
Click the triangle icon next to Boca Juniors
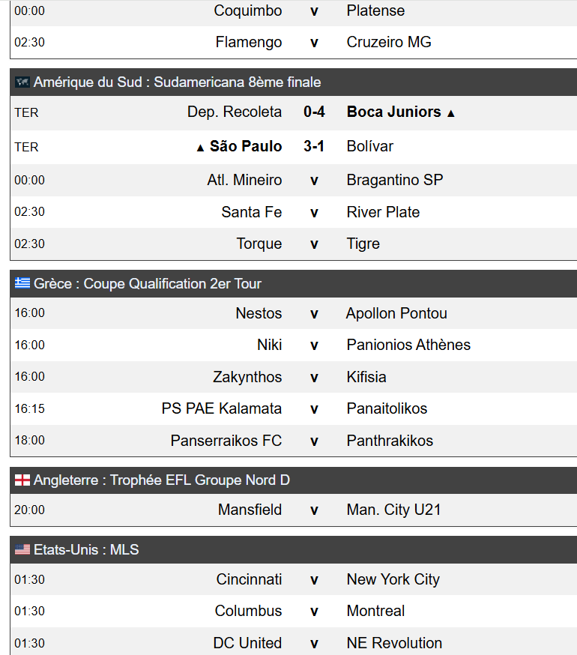(451, 113)
